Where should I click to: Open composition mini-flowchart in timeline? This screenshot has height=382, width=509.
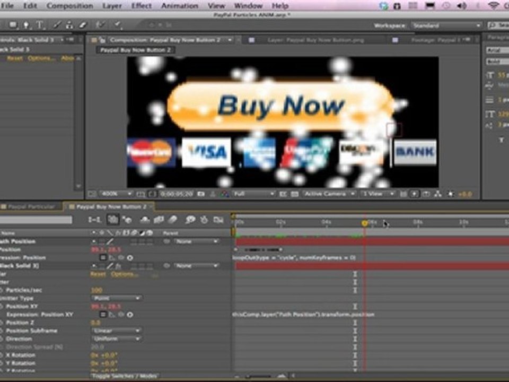pyautogui.click(x=94, y=220)
